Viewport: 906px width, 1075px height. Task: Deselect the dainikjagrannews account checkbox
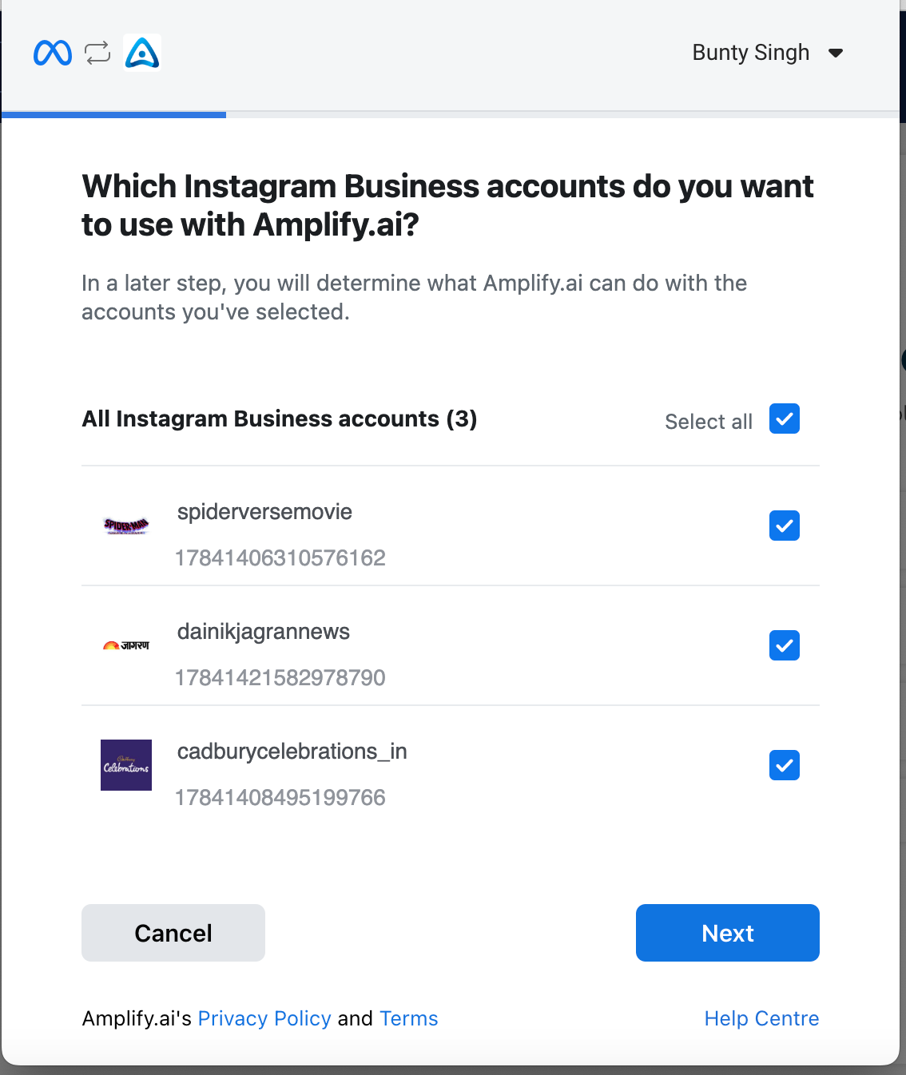click(785, 645)
